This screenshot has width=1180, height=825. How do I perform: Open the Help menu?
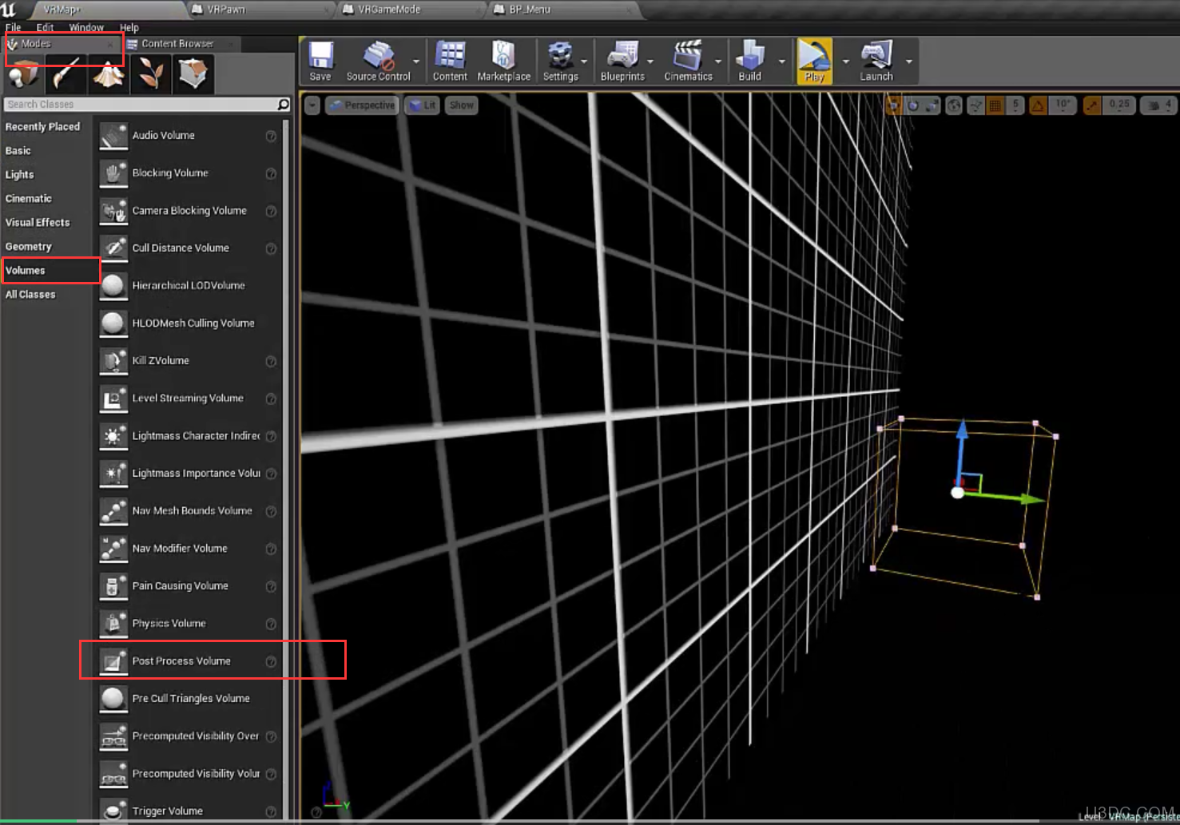(x=129, y=28)
